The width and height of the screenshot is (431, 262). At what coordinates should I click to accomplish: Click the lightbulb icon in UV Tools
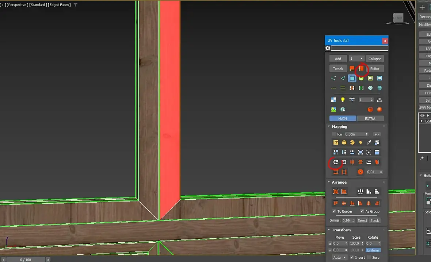[x=343, y=99]
